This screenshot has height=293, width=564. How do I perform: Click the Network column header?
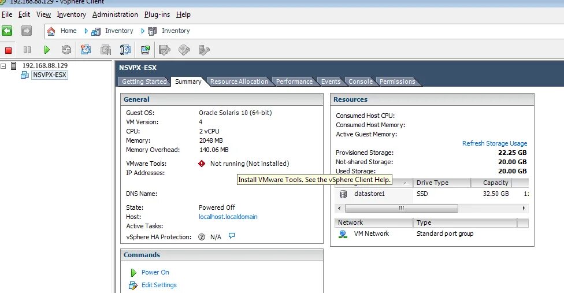pos(373,222)
